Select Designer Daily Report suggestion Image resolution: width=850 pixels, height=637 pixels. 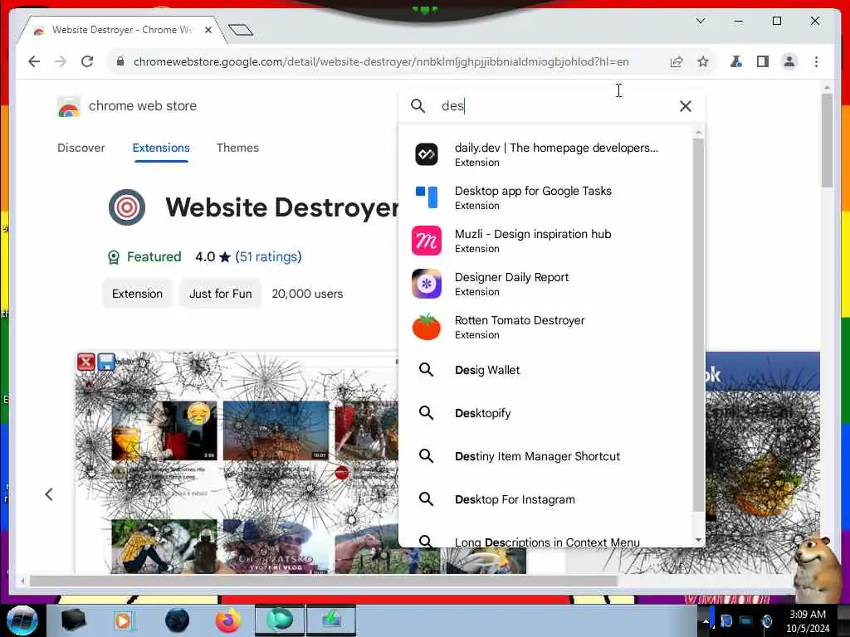point(546,284)
